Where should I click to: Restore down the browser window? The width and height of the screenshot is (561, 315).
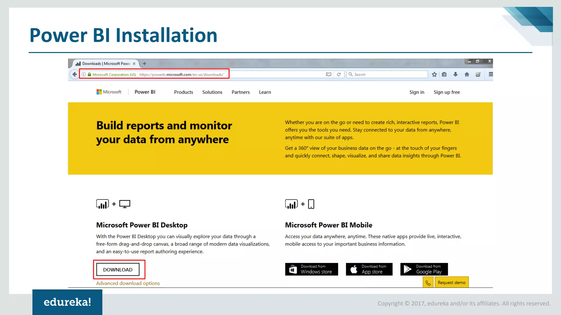coord(477,61)
